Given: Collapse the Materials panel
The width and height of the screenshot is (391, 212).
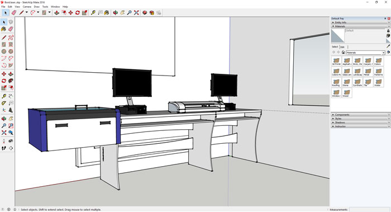Looking at the screenshot, I should [361, 26].
